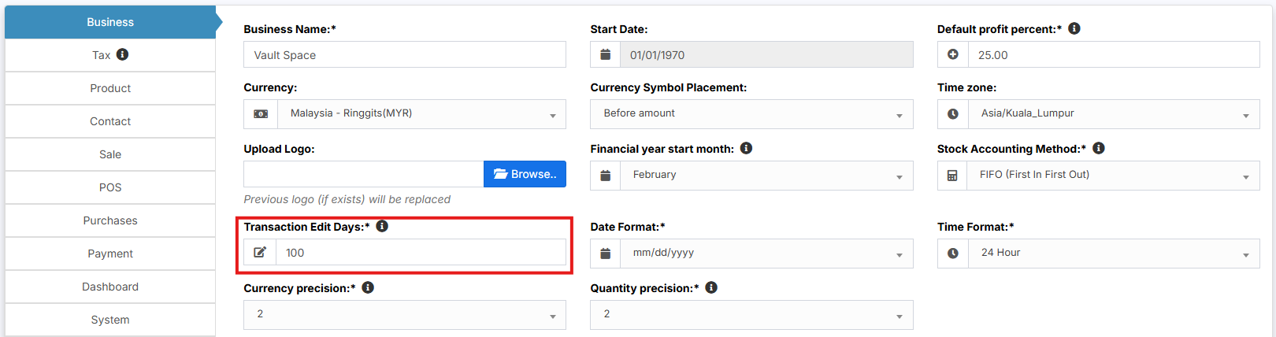This screenshot has width=1276, height=337.
Task: Click calendar icon beside Start Date field
Action: [605, 54]
